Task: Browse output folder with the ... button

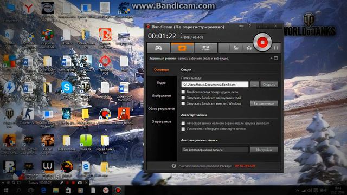Action: (254, 84)
